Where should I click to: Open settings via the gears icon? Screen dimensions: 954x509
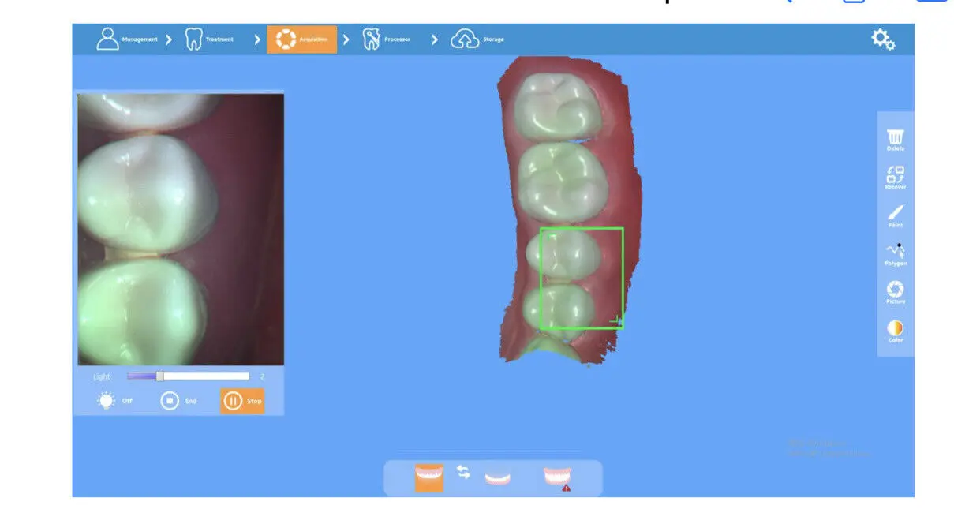coord(882,39)
